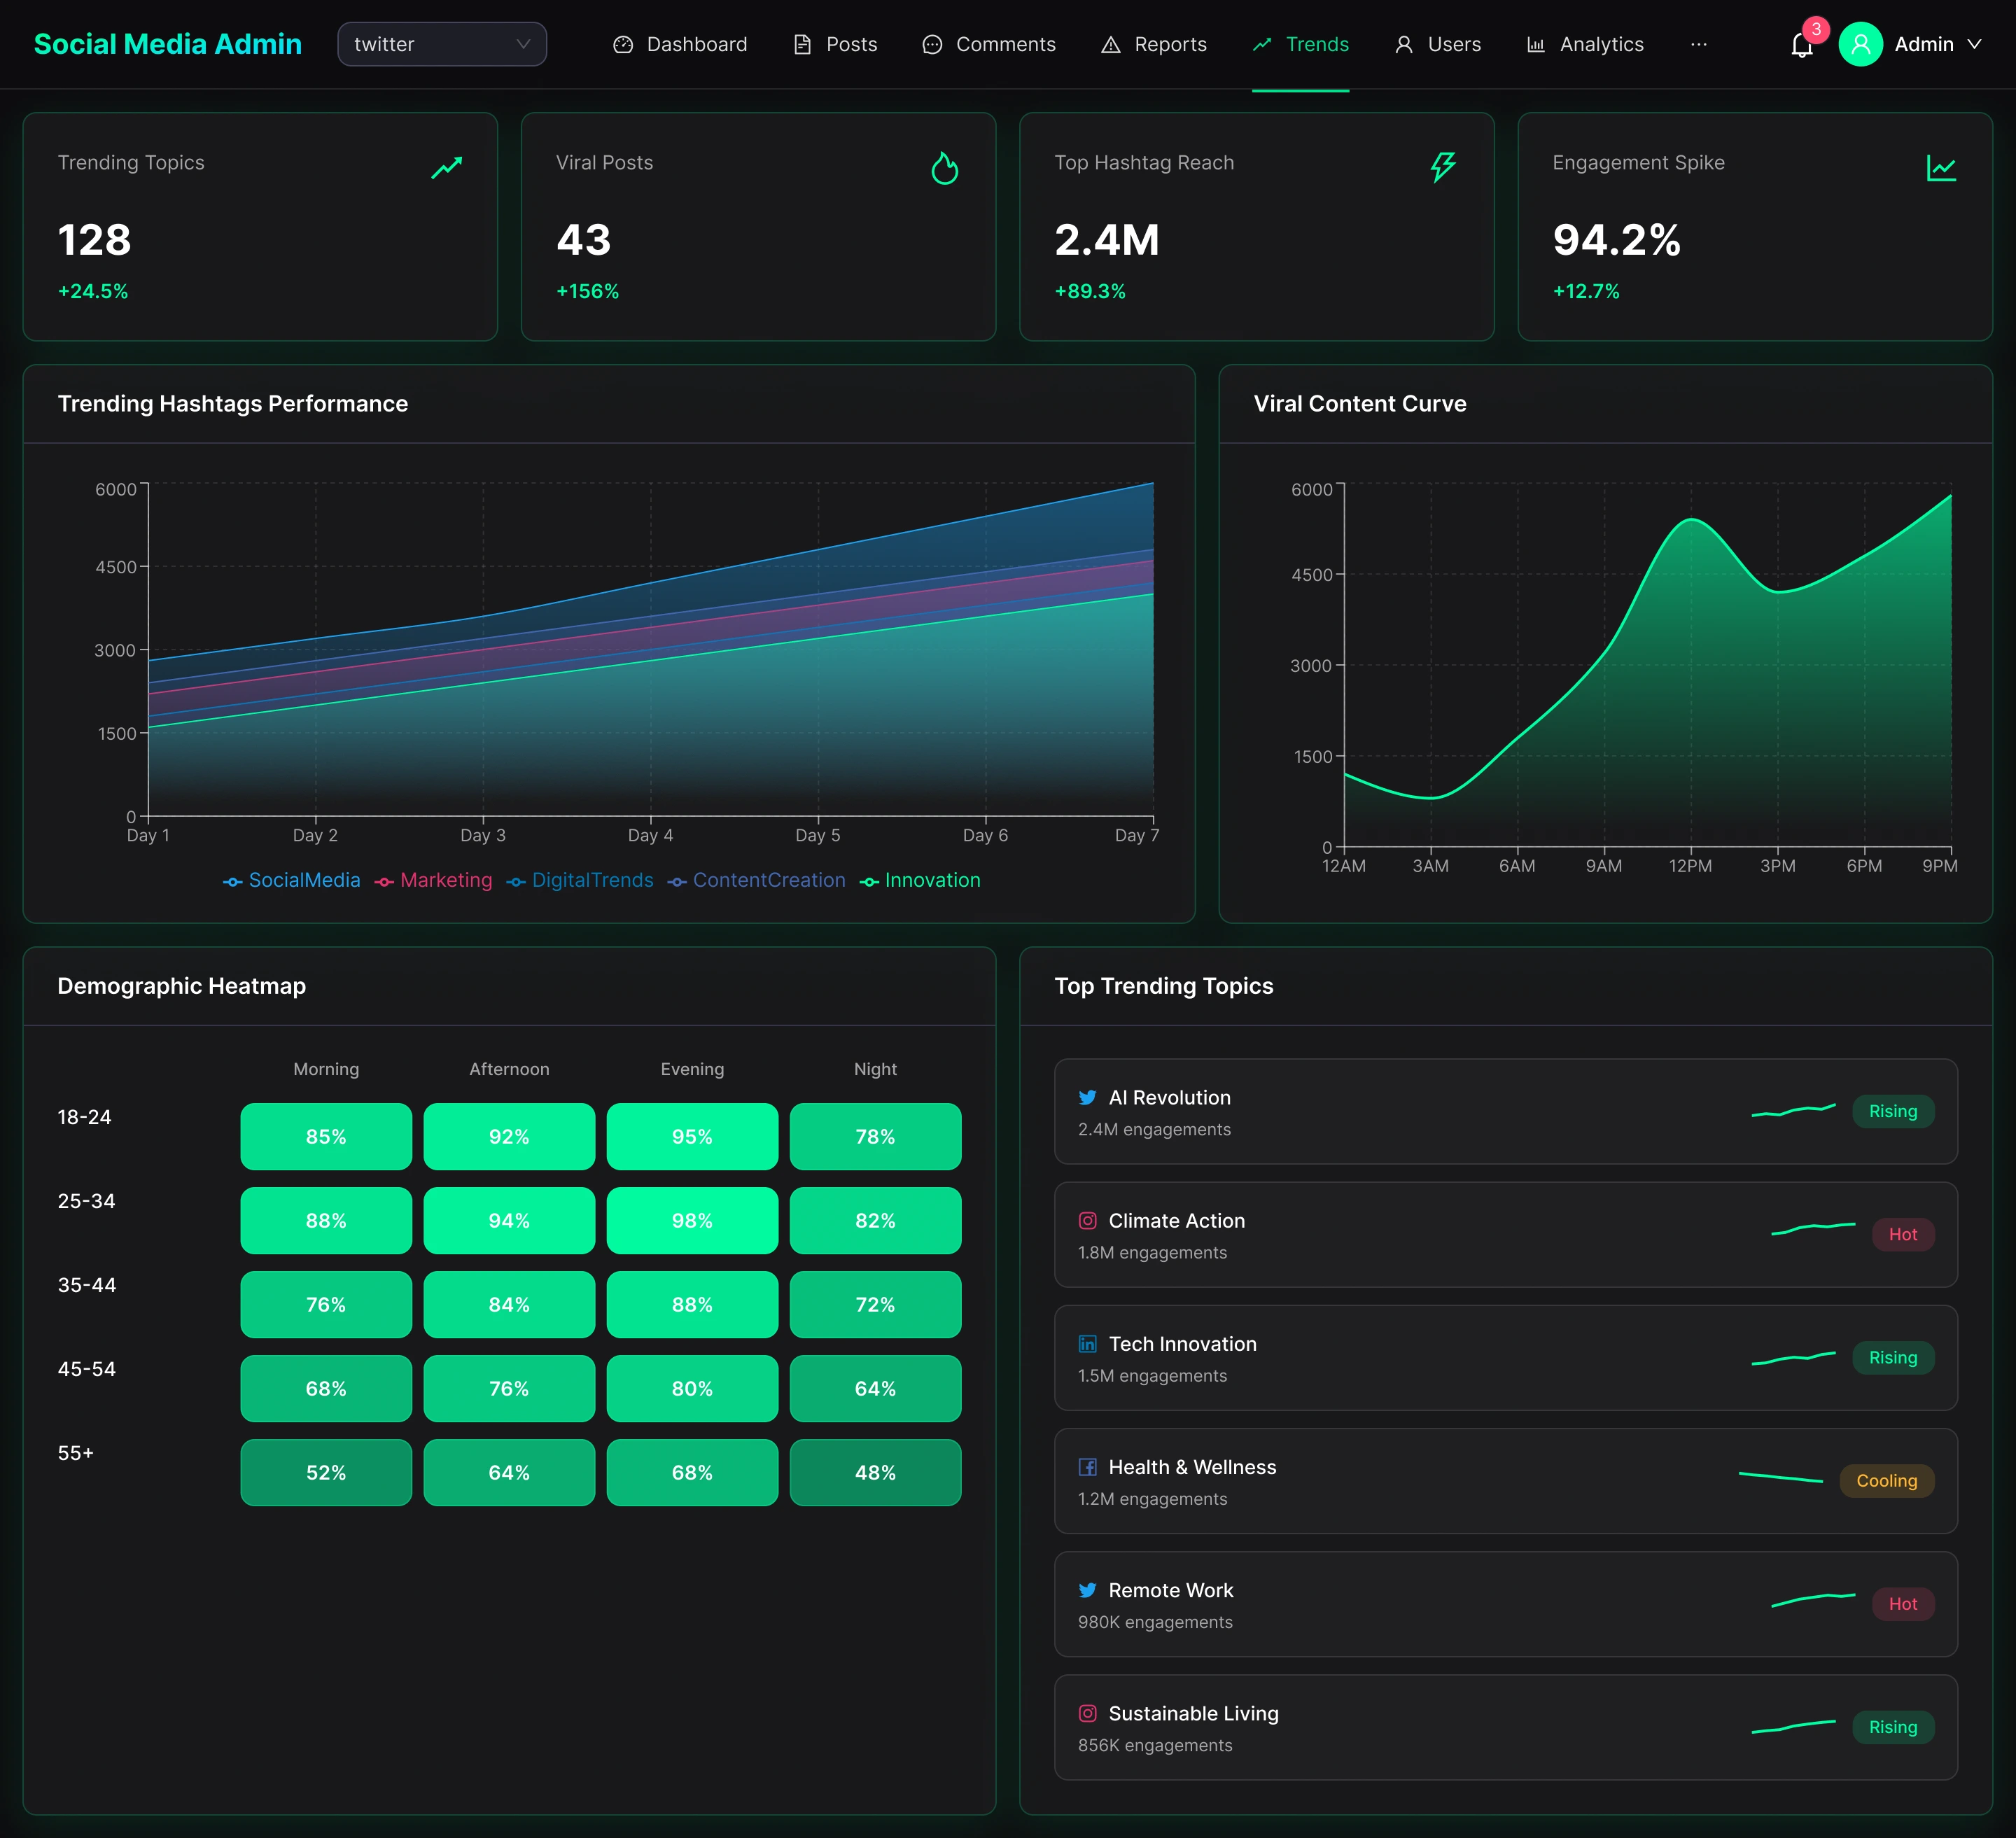The height and width of the screenshot is (1838, 2016).
Task: Click the chart icon on Engagement Spike
Action: [1940, 168]
